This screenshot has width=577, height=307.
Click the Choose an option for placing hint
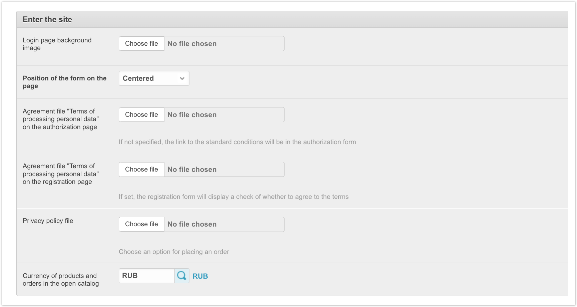174,252
